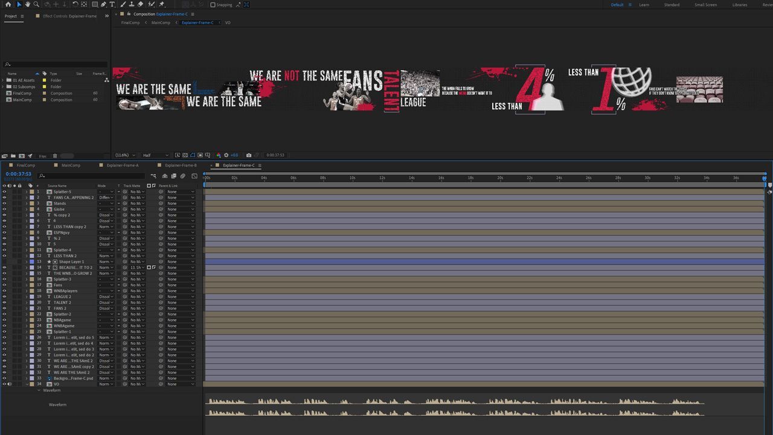Hide the Splatter-5 layer with eye icon
The height and width of the screenshot is (435, 773).
point(4,192)
